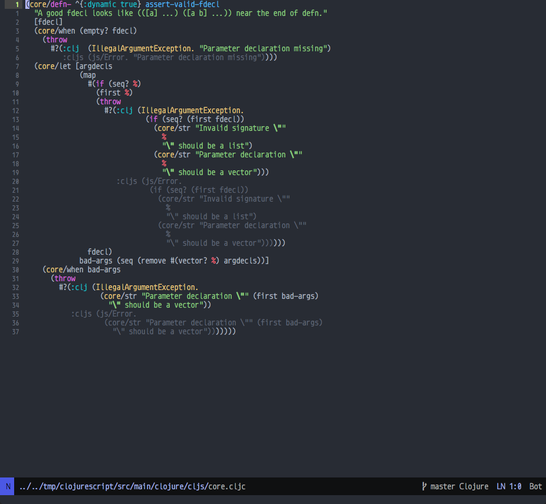Click the 'Bot' scroll position indicator

[x=535, y=486]
